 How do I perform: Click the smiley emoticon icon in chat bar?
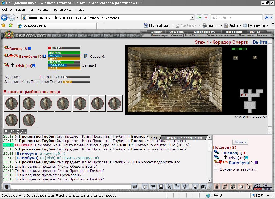coord(195,187)
